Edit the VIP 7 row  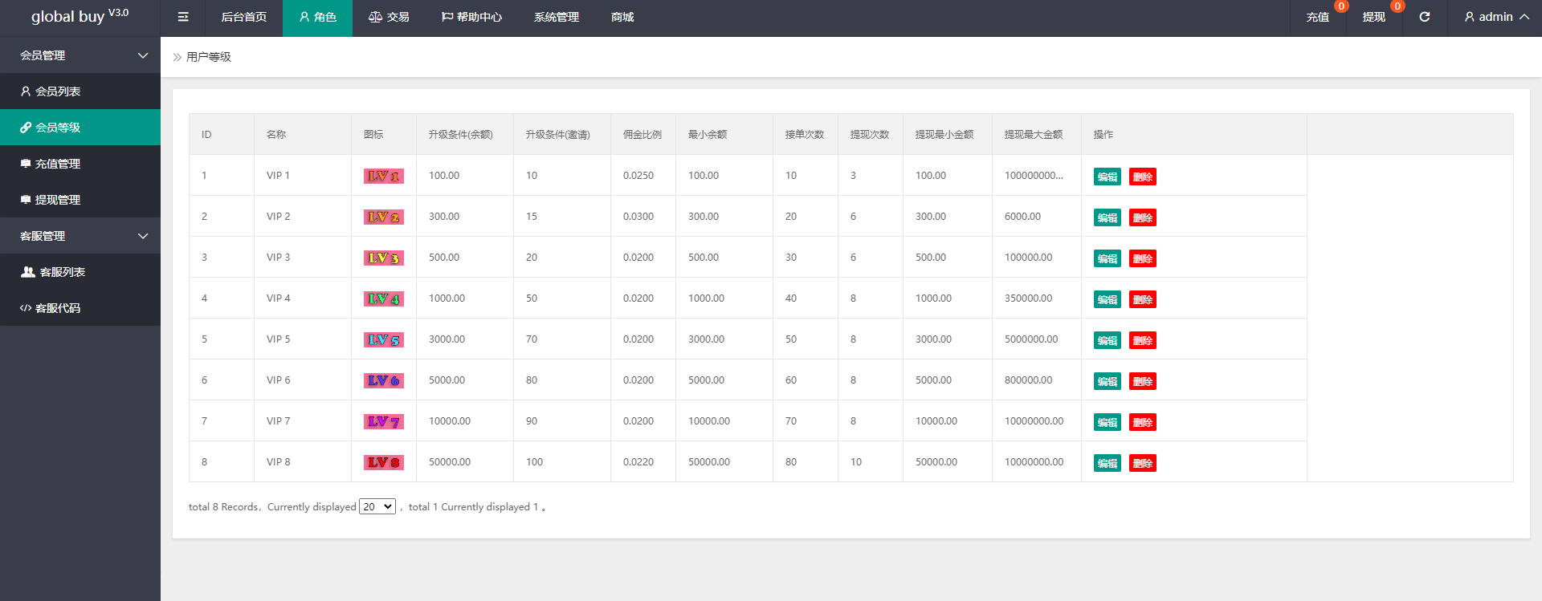click(1108, 422)
